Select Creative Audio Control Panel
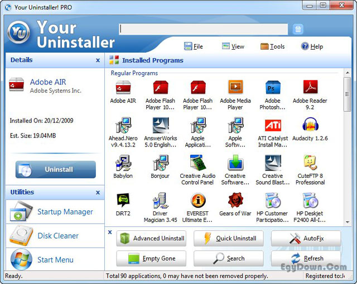 (198, 163)
